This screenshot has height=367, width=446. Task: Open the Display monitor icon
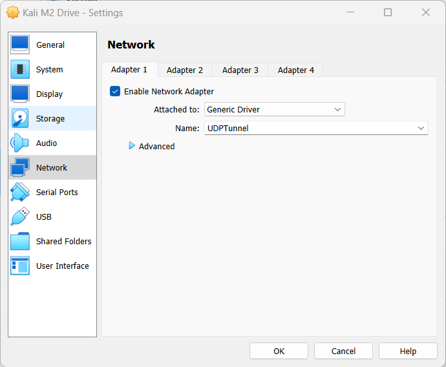tap(20, 94)
